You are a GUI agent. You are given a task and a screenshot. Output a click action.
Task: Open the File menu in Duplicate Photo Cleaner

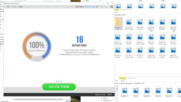8,7
